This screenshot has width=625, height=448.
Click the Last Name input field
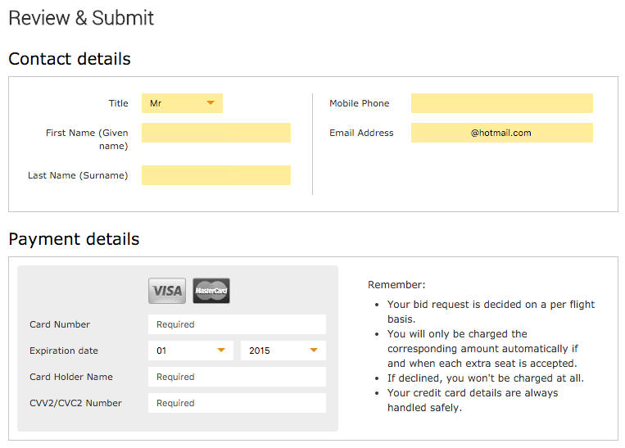pyautogui.click(x=216, y=175)
